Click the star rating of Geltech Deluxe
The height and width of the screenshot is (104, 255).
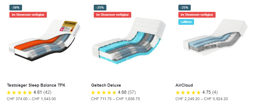tap(104, 93)
